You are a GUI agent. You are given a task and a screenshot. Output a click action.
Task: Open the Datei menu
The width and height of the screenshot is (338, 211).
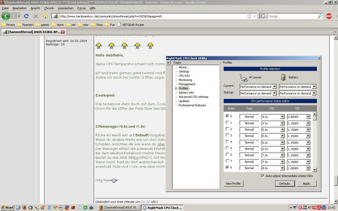pos(5,8)
